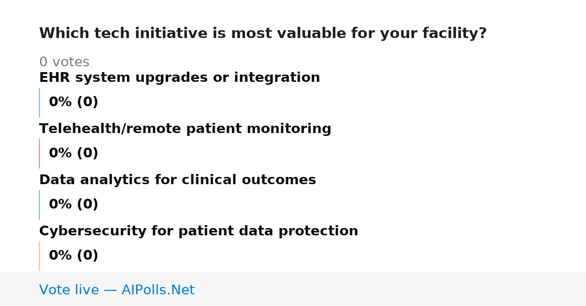This screenshot has height=306, width=586.
Task: Click the poll question heading
Action: click(x=263, y=34)
